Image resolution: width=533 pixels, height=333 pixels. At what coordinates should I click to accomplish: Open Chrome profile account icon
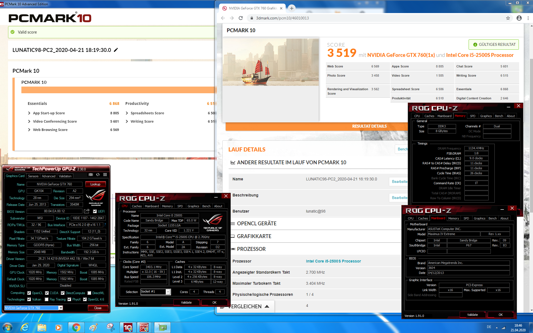coord(519,18)
